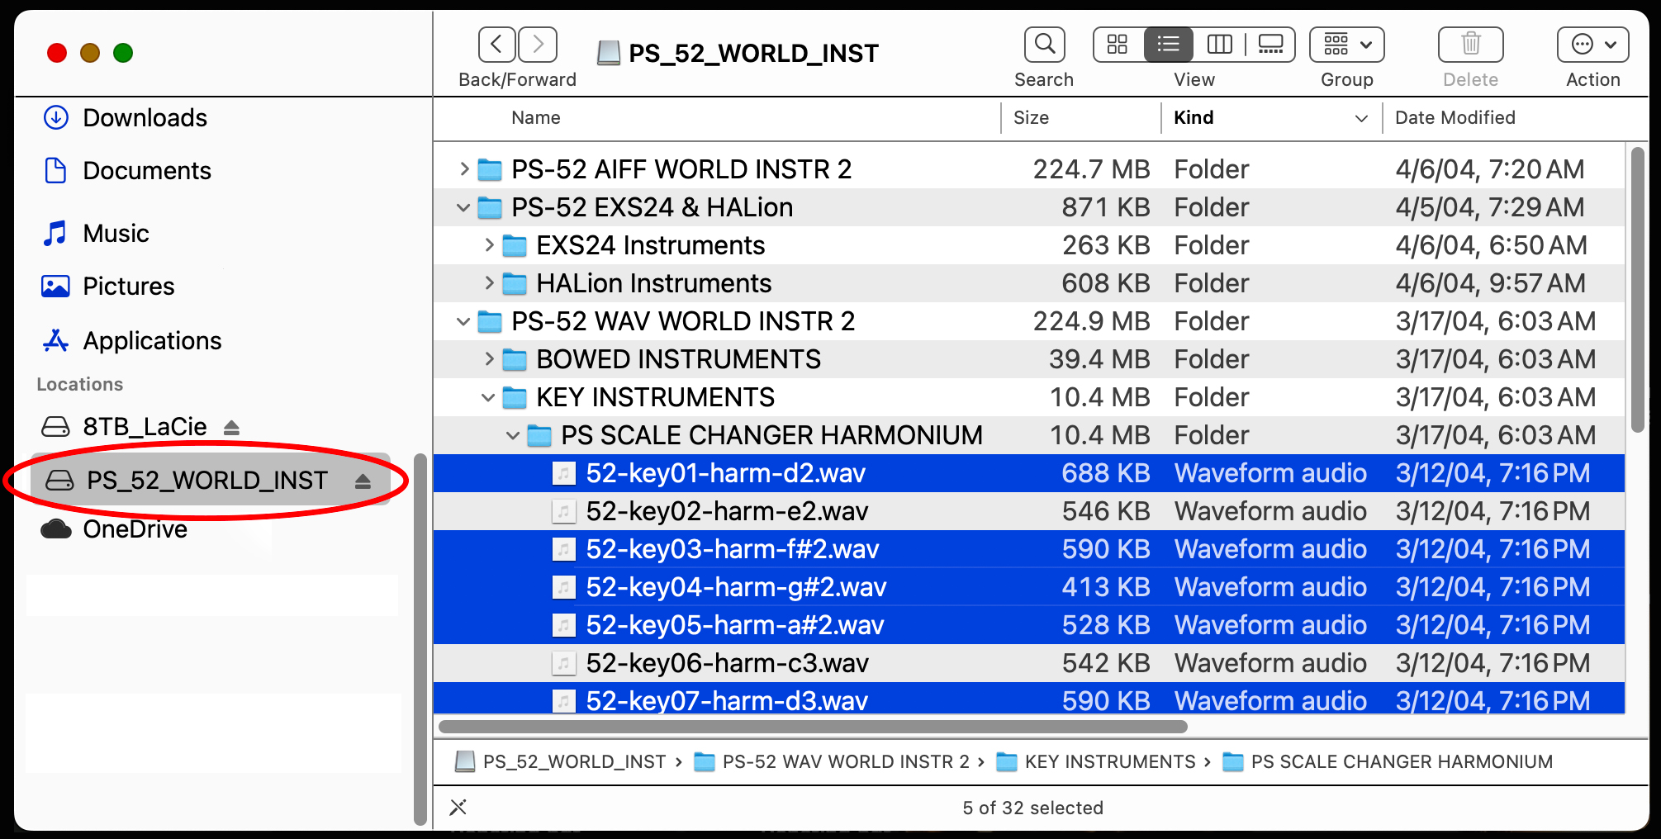Open the Action menu dropdown

tap(1592, 45)
